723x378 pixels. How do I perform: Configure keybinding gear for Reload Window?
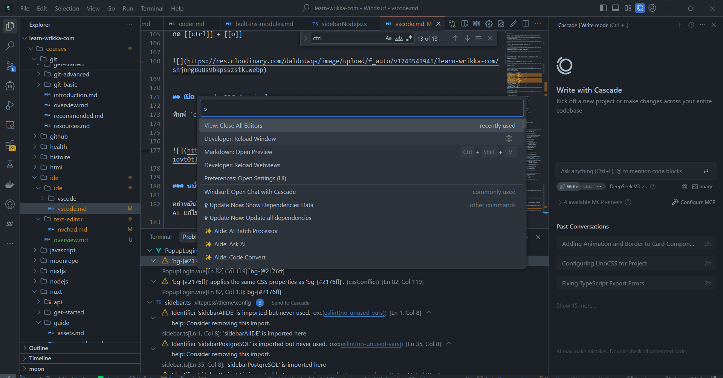coord(509,139)
